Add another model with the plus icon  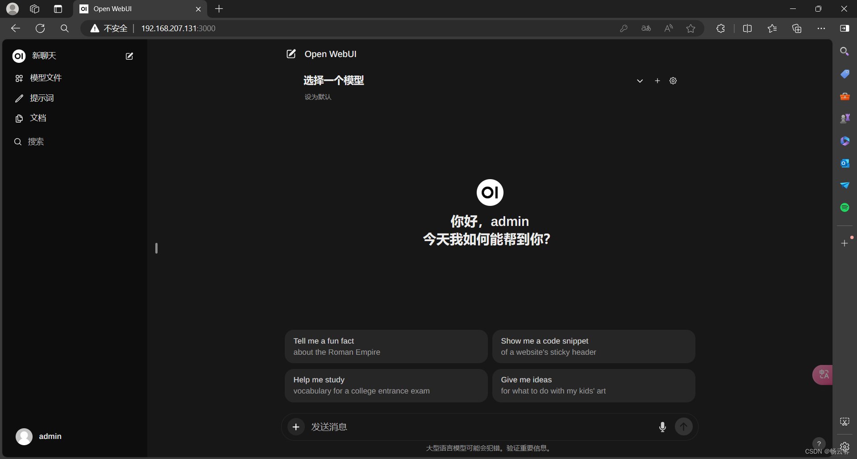[x=657, y=81]
